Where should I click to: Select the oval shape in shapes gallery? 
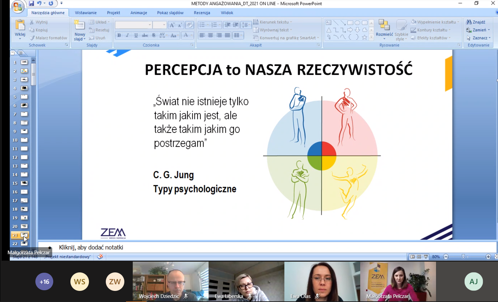357,23
